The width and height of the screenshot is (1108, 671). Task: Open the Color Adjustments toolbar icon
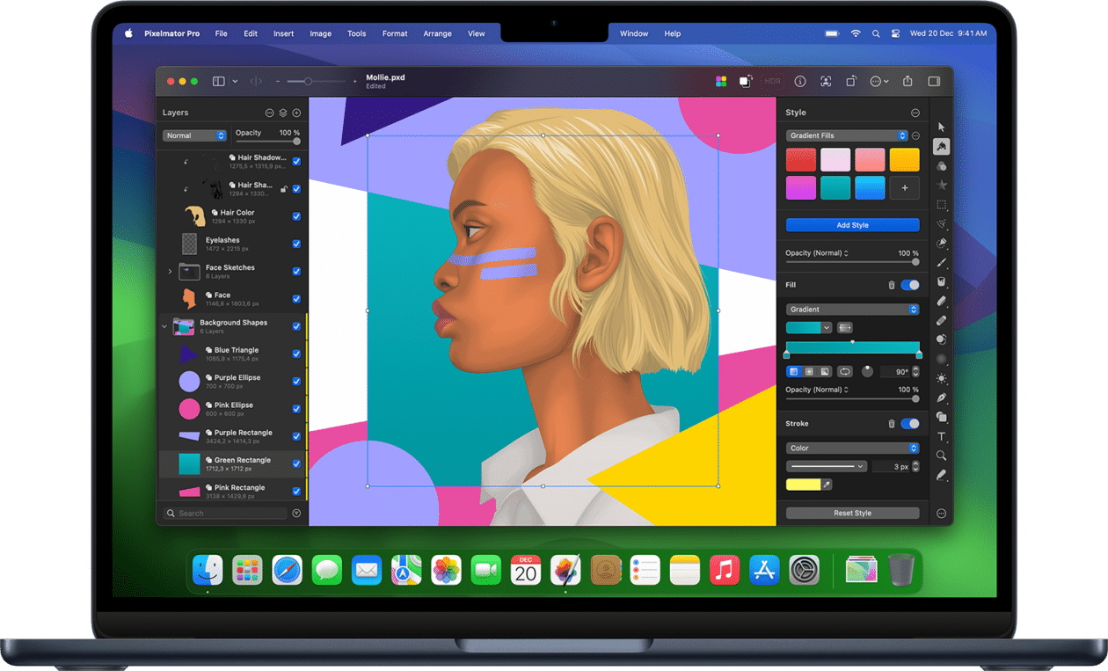(721, 81)
